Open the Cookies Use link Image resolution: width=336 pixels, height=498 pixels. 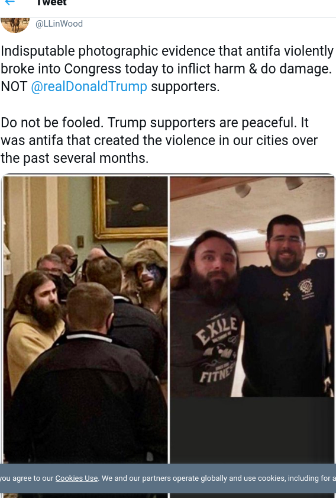point(76,478)
